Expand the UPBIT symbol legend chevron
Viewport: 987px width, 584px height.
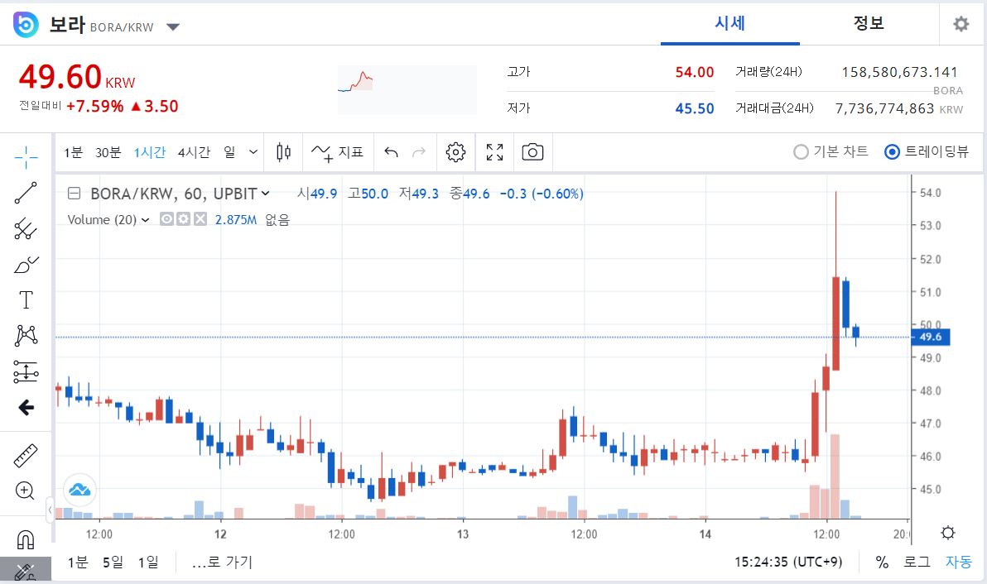coord(266,193)
